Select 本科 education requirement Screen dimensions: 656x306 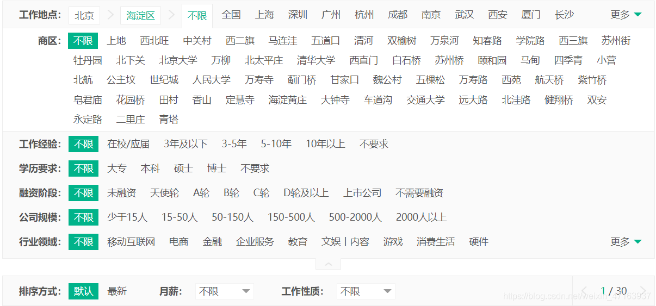[x=150, y=168]
